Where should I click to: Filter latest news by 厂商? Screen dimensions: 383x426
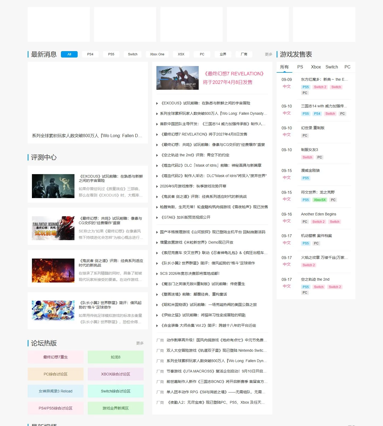(244, 54)
